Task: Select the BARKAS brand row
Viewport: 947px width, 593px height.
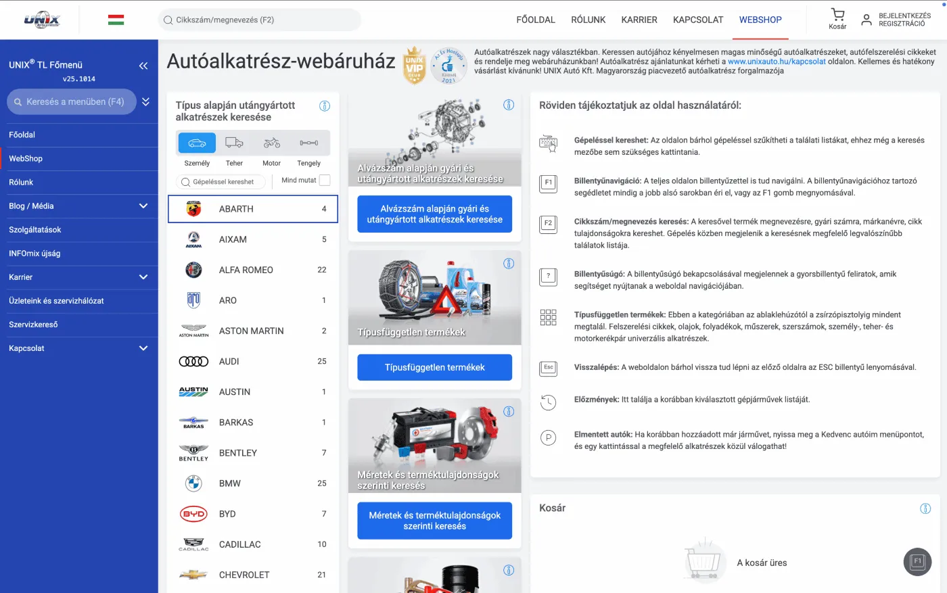Action: click(x=252, y=422)
